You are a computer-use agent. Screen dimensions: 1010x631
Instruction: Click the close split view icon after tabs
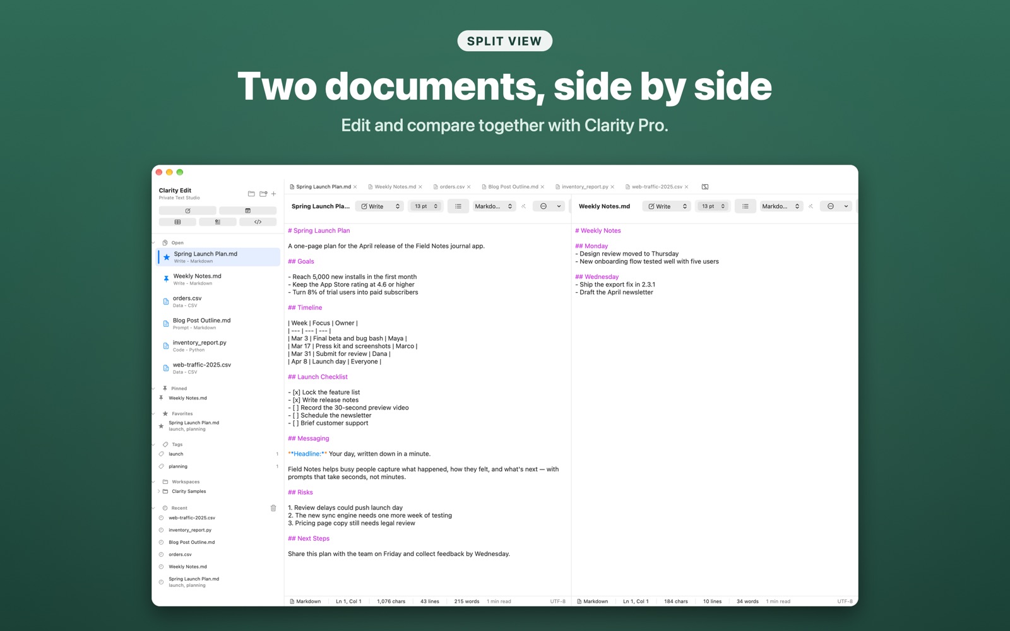coord(705,187)
